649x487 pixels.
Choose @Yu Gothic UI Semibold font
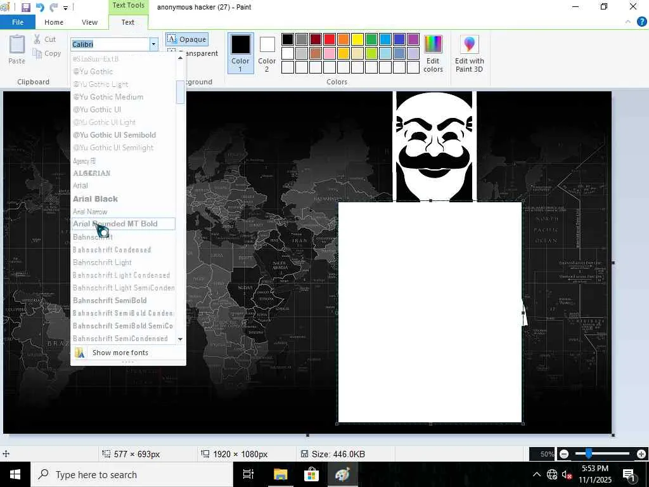click(124, 135)
